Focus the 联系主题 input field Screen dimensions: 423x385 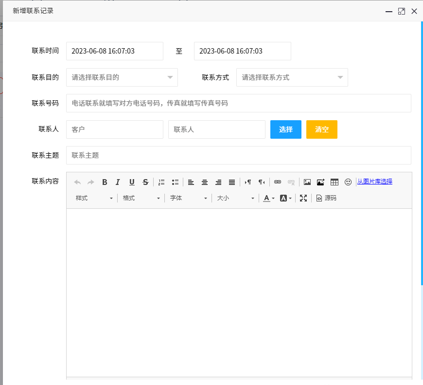pyautogui.click(x=239, y=155)
